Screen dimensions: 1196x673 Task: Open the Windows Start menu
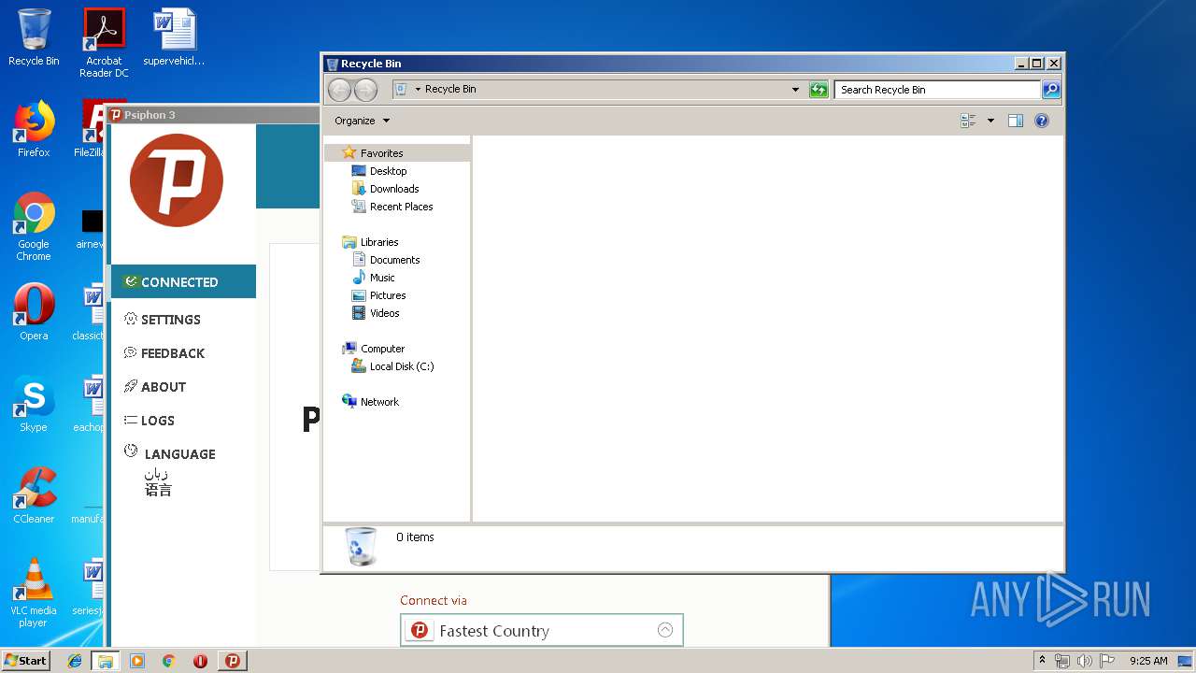click(26, 660)
